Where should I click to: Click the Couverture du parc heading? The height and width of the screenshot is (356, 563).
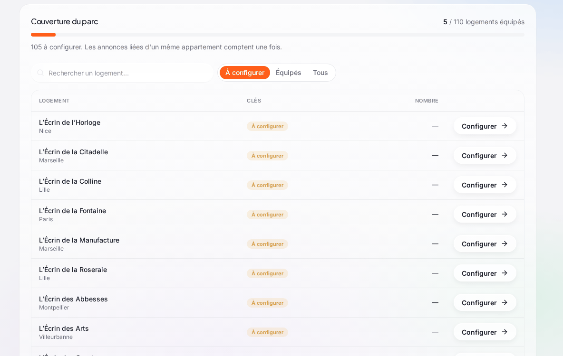pos(64,21)
